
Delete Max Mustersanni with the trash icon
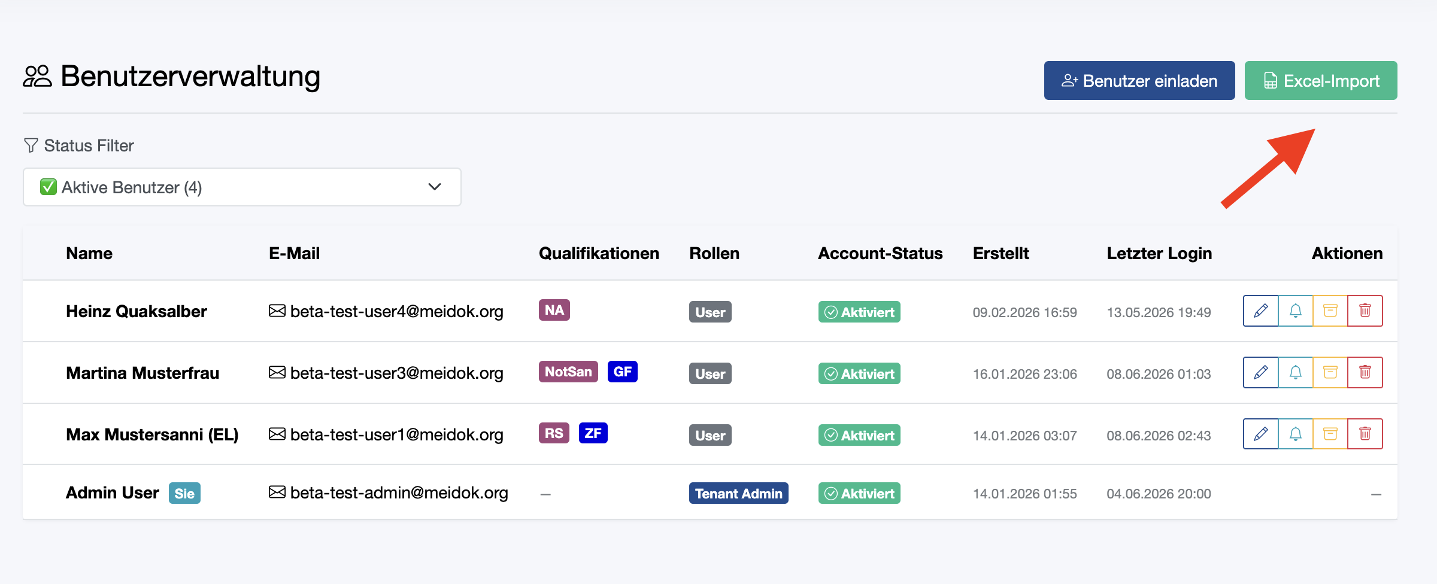[x=1365, y=434]
